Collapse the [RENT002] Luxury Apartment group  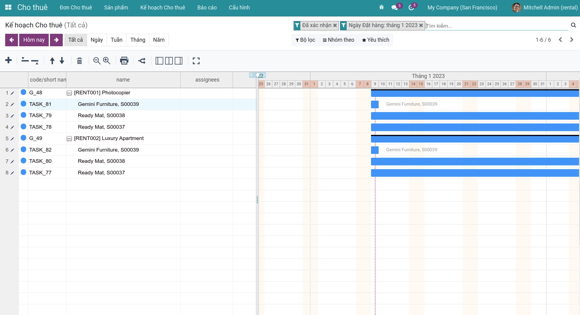click(x=69, y=139)
